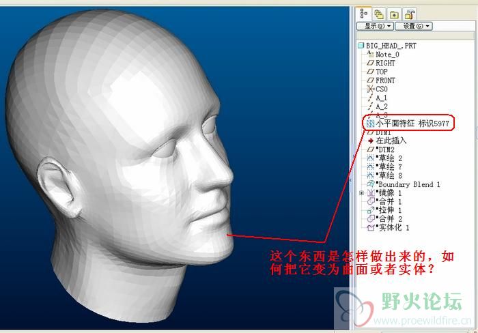
Task: Select the RIGHT datum plane icon
Action: [x=370, y=63]
